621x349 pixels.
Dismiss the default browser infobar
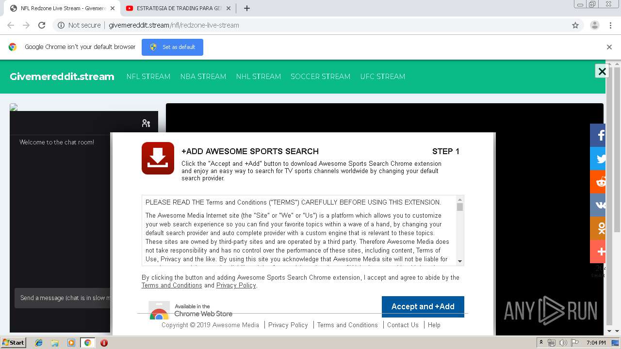click(609, 47)
